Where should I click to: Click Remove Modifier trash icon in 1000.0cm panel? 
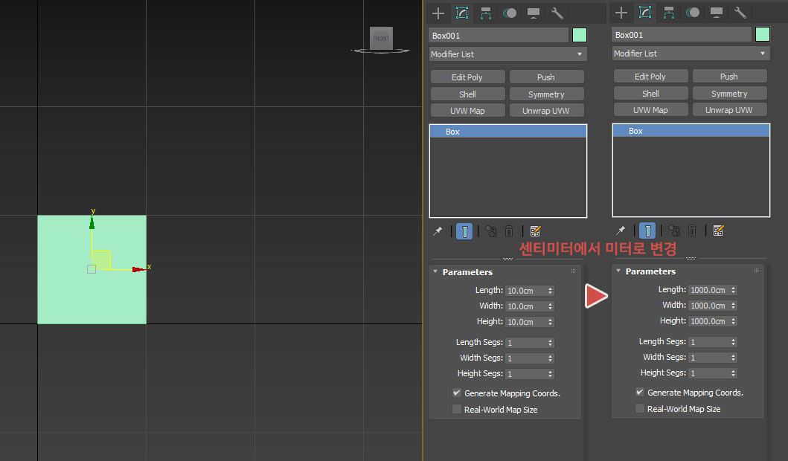click(692, 230)
